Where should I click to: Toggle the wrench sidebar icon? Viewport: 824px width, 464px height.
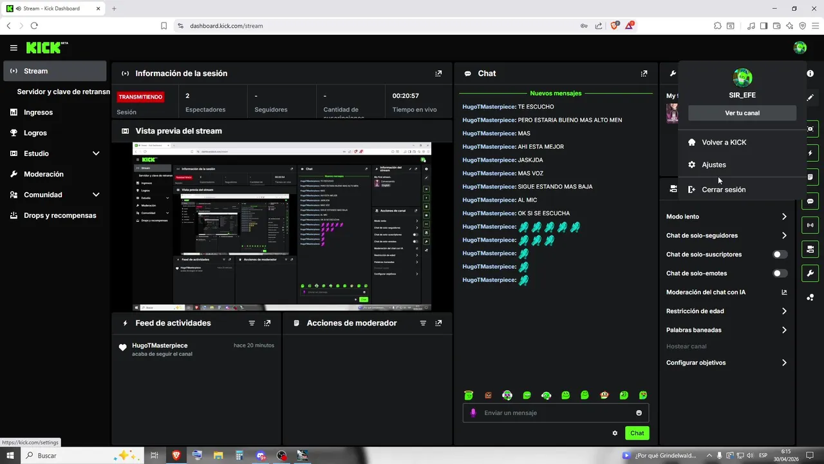pos(810,273)
